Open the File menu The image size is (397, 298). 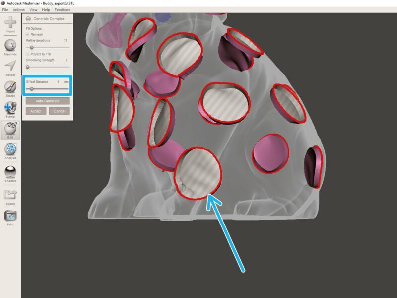point(5,10)
